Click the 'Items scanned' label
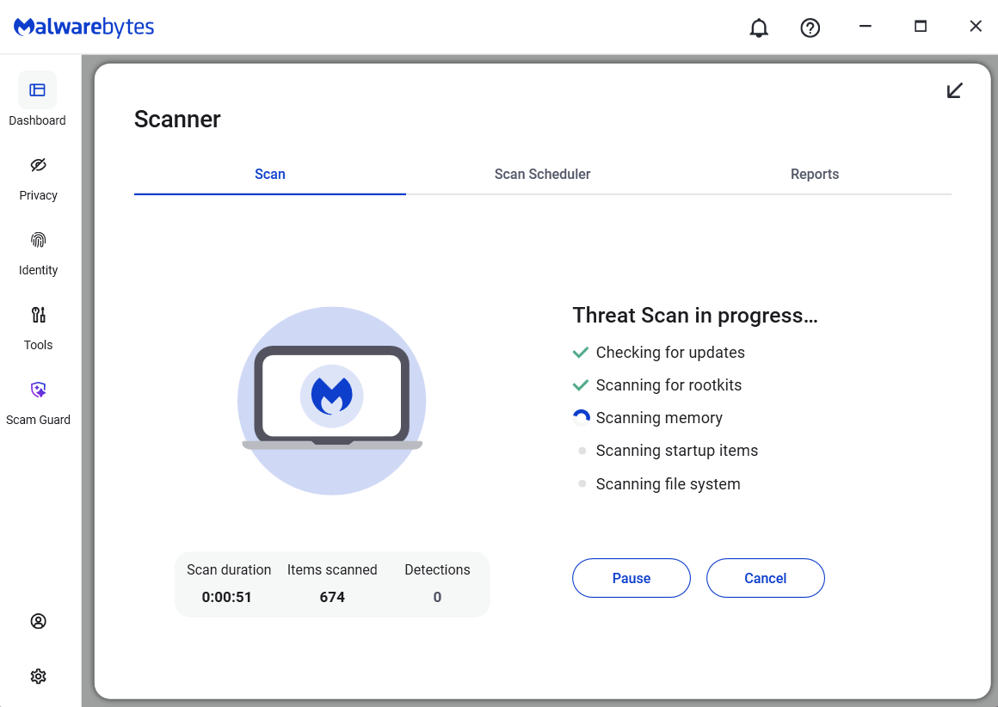 (x=332, y=569)
